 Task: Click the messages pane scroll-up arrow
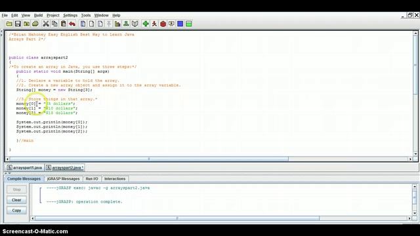[415, 186]
